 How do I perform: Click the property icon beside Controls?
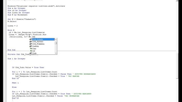click(x=31, y=46)
